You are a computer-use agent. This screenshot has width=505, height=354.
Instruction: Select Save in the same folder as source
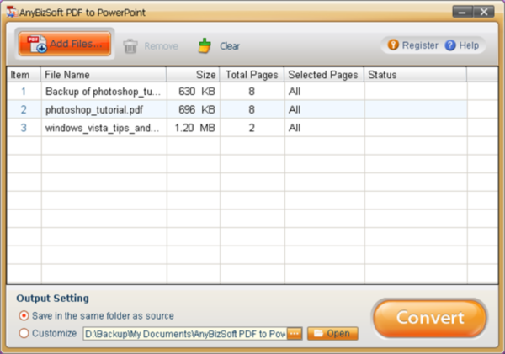pos(24,315)
